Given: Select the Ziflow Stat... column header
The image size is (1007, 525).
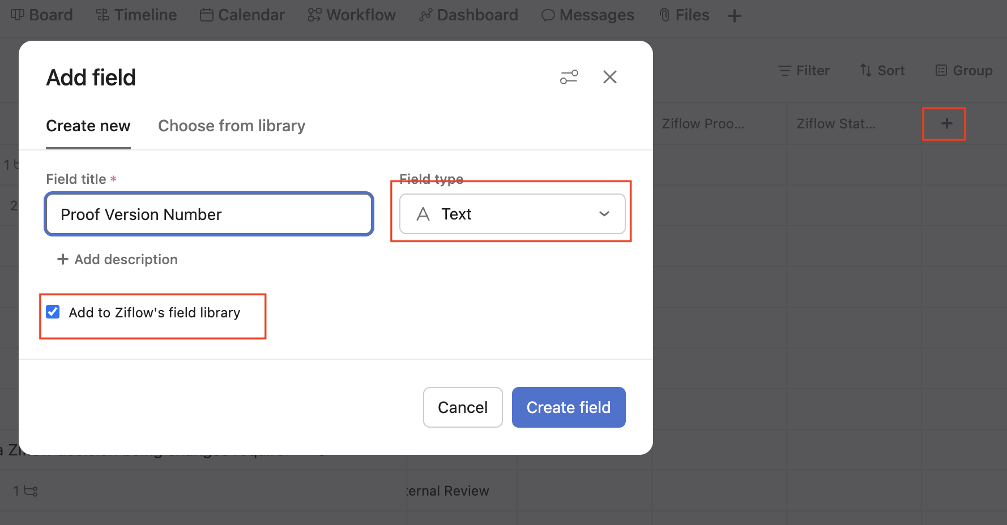Looking at the screenshot, I should (836, 124).
